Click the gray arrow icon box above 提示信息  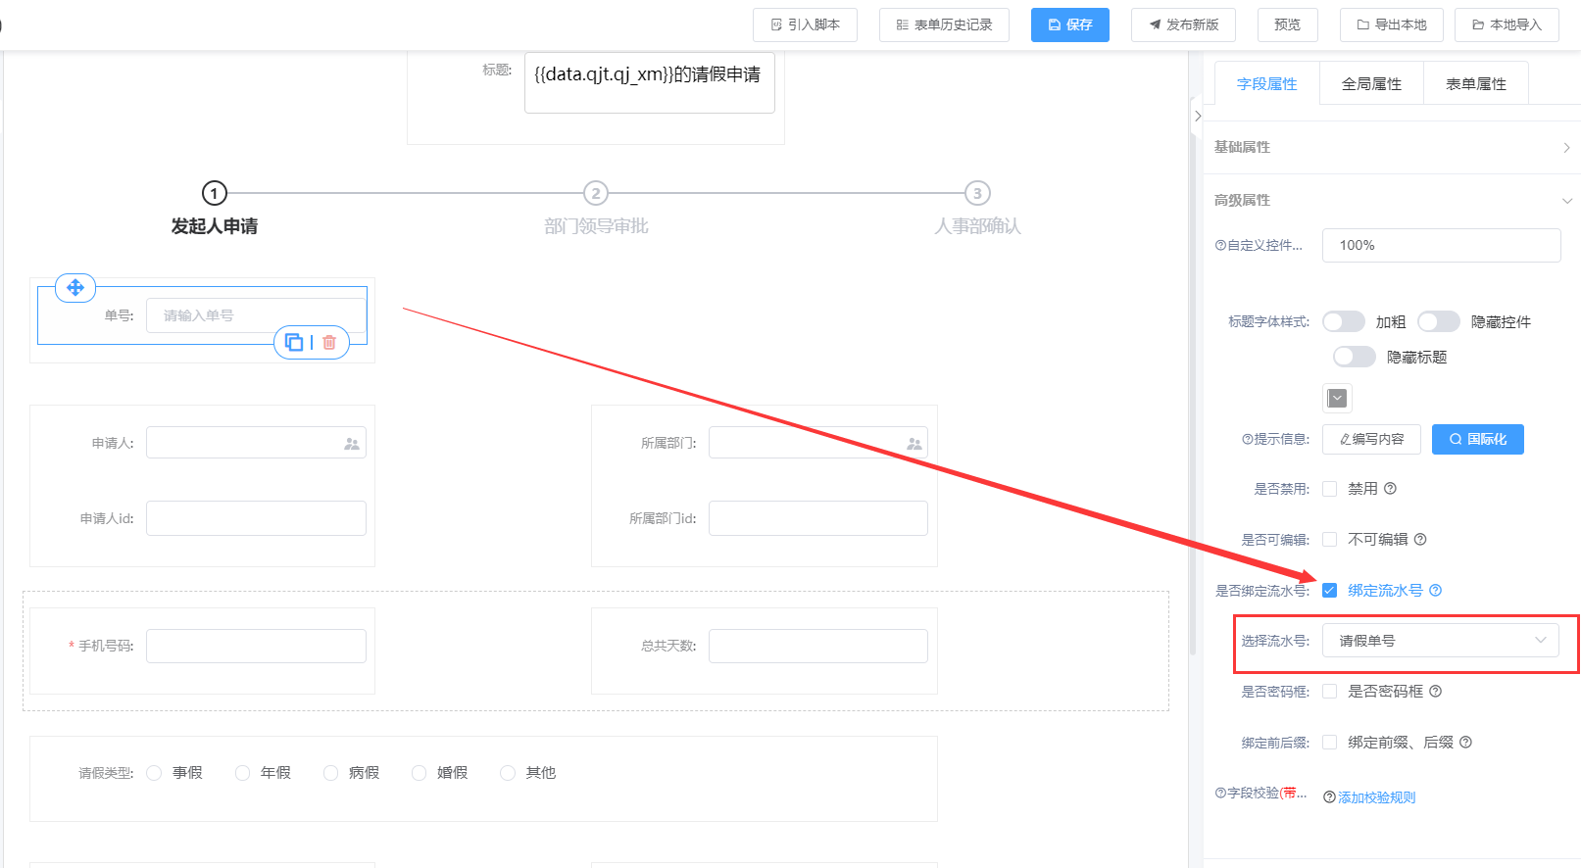[1337, 398]
